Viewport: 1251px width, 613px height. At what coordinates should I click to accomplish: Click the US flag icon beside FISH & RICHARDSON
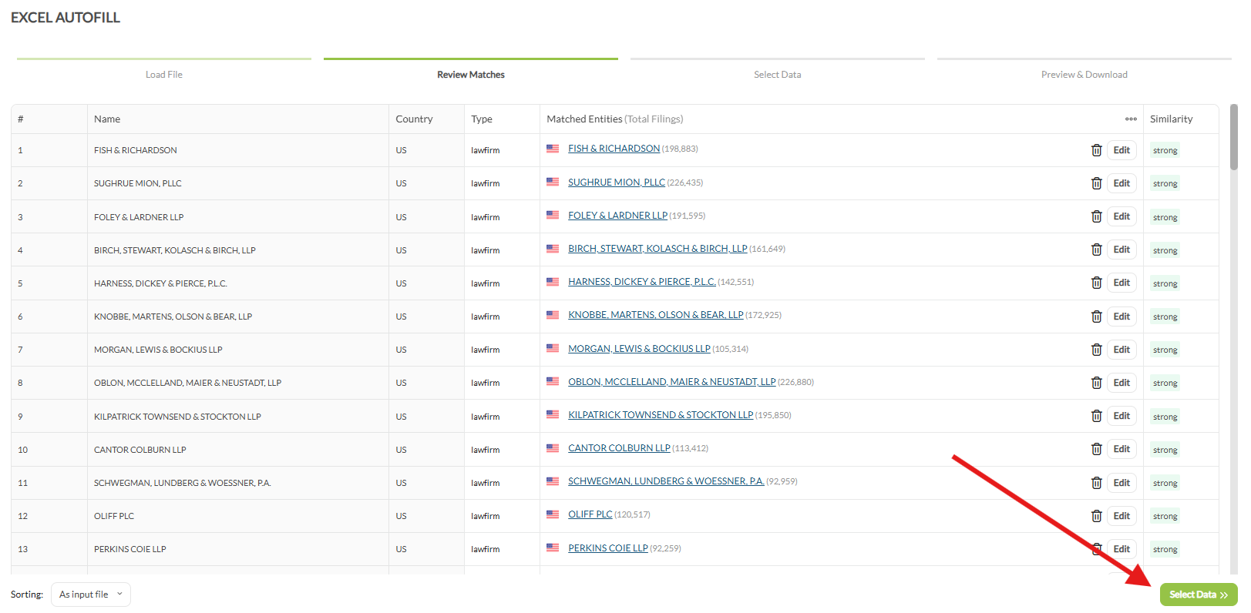[x=553, y=149]
